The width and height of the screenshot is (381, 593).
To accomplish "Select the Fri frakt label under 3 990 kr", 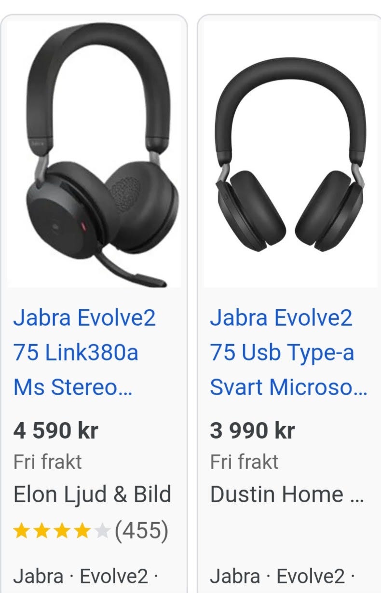I will (244, 462).
